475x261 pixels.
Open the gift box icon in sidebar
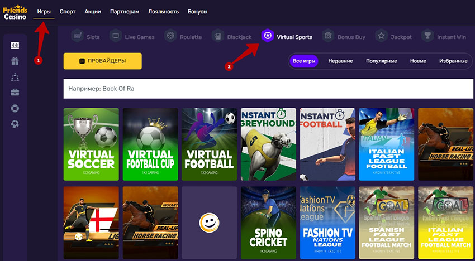tap(15, 61)
